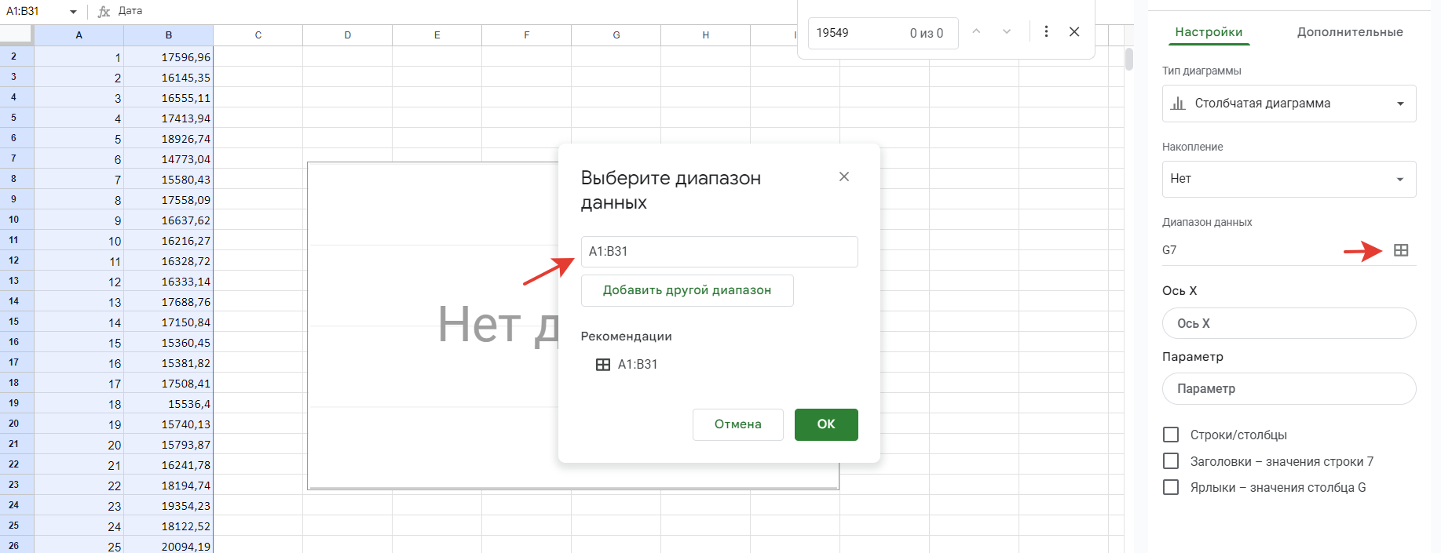The width and height of the screenshot is (1441, 553).
Task: Go to next search result arrow
Action: pos(1006,32)
